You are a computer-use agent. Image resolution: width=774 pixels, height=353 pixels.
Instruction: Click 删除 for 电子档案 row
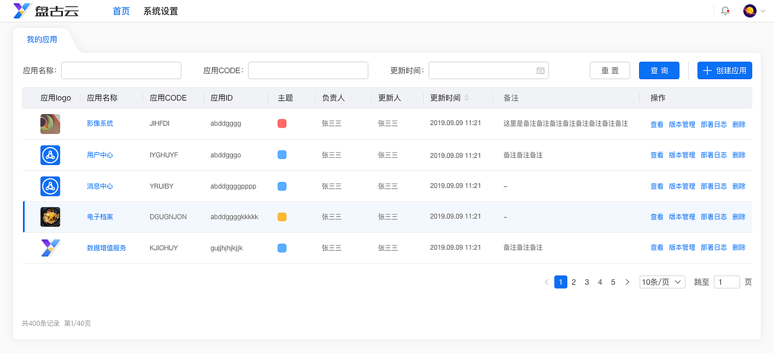coord(739,217)
